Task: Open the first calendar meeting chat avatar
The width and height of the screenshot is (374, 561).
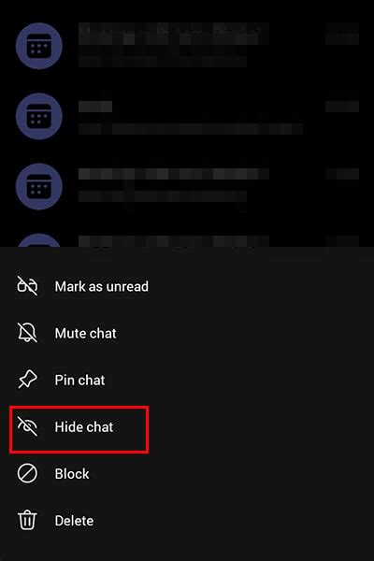Action: [x=39, y=46]
